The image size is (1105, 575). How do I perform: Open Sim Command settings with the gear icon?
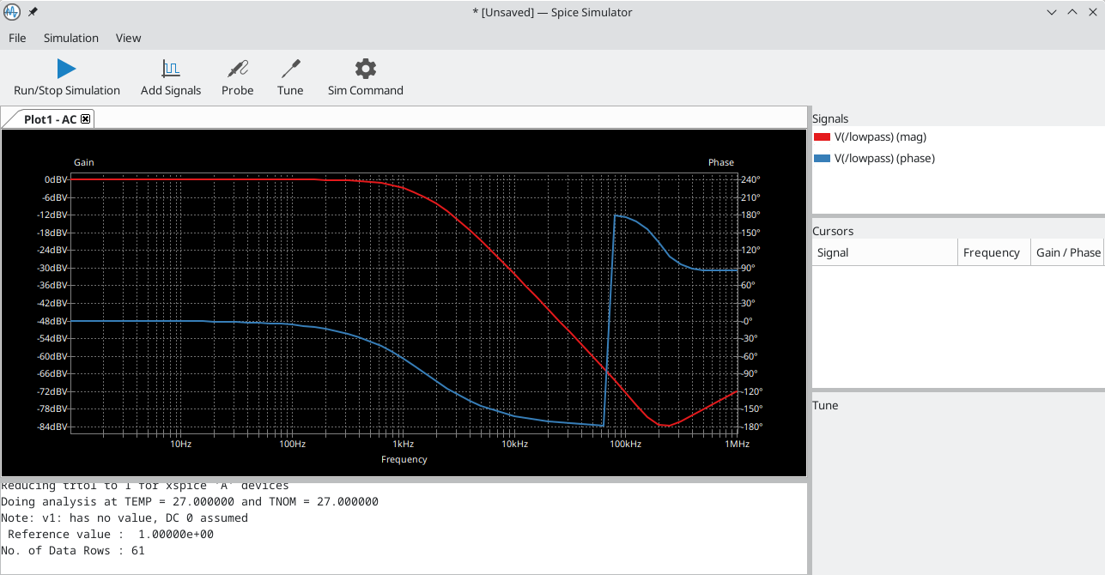tap(365, 68)
